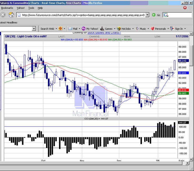Click the page icon in address bar
This screenshot has height=171, width=194.
[19, 15]
